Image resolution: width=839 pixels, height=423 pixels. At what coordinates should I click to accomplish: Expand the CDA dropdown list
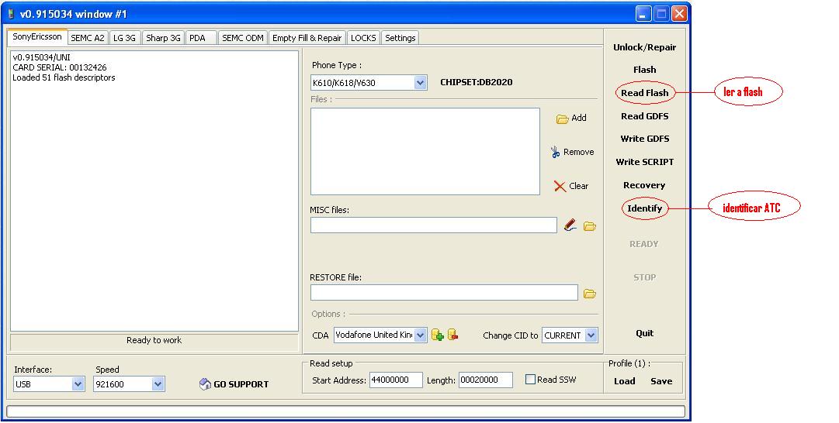[420, 335]
